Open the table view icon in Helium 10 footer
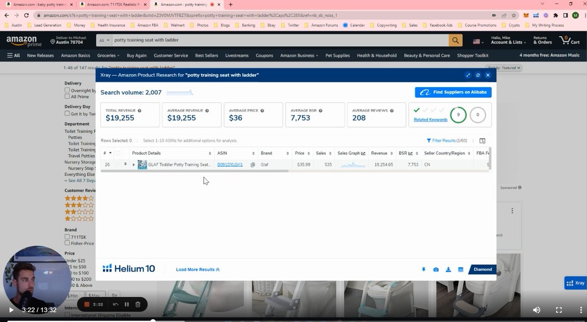 pos(461,269)
